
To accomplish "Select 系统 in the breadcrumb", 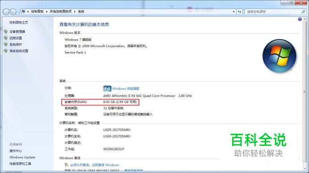I will point(81,12).
